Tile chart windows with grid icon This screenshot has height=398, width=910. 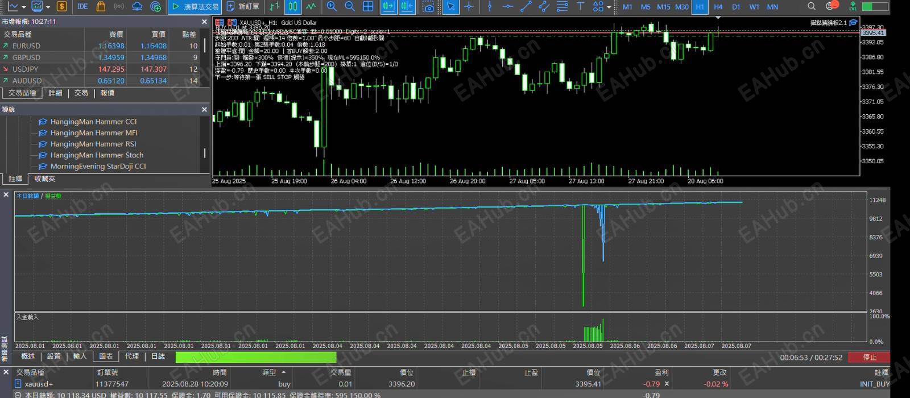click(x=368, y=6)
